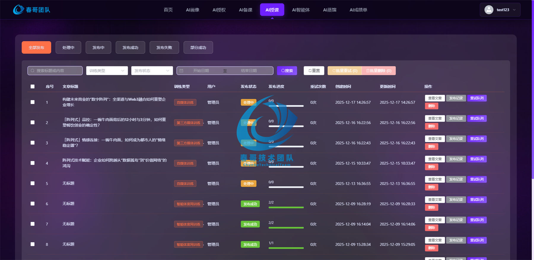Click the test123 user avatar icon
534x260 pixels.
point(489,10)
